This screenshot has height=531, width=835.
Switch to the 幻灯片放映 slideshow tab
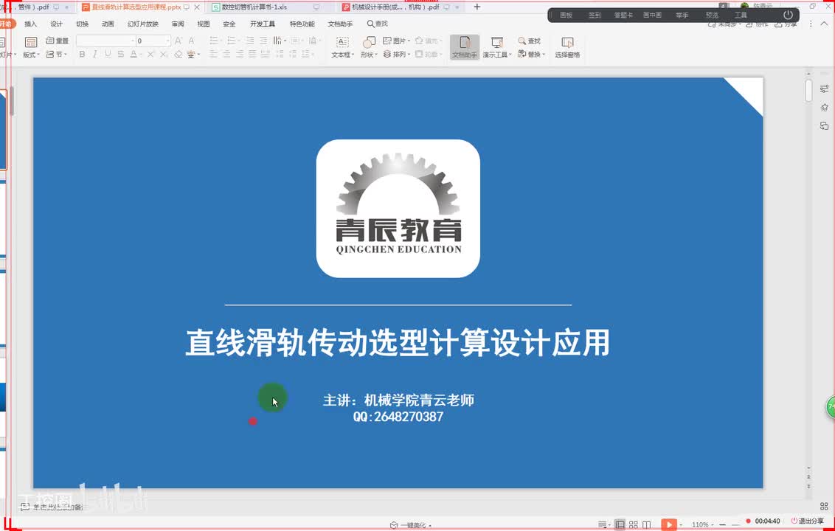point(142,24)
